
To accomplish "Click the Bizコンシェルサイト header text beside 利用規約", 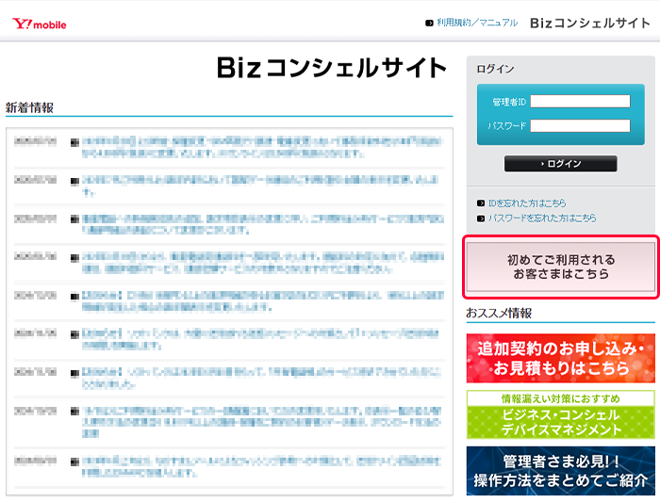I will coord(590,23).
